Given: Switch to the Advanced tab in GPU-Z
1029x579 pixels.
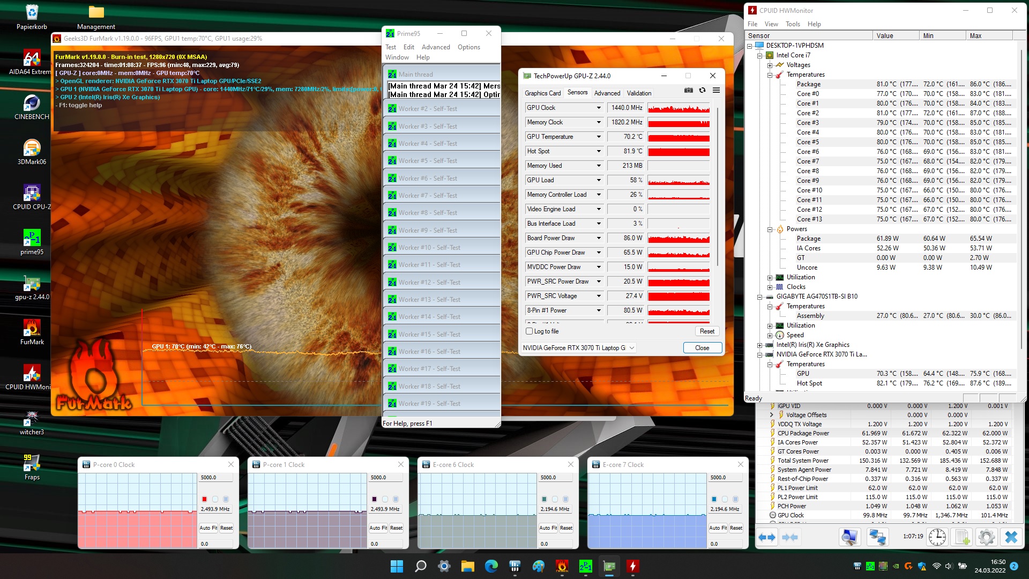Looking at the screenshot, I should tap(607, 93).
